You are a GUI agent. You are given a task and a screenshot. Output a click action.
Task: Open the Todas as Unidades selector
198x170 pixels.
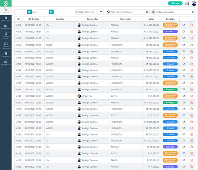click(173, 12)
